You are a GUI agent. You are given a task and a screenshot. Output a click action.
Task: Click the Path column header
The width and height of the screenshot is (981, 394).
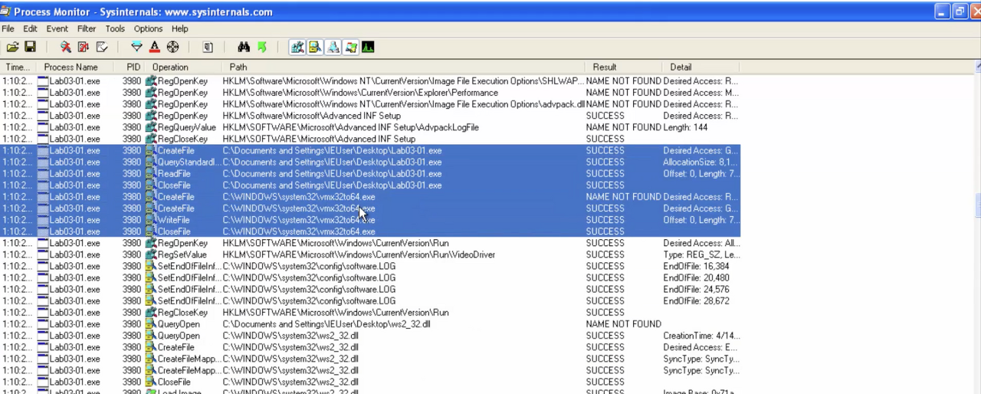coord(403,67)
